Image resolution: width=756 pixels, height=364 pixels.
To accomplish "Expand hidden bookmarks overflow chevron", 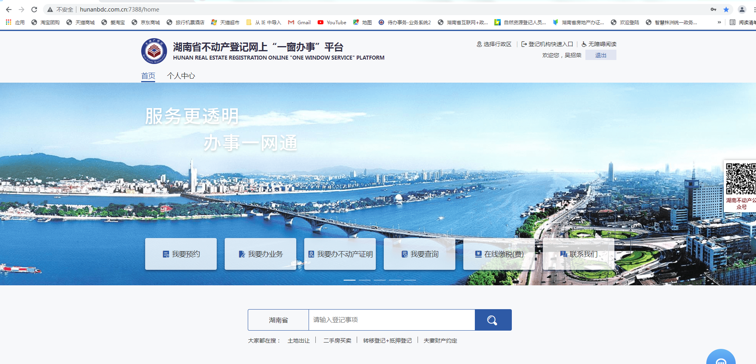I will (719, 23).
